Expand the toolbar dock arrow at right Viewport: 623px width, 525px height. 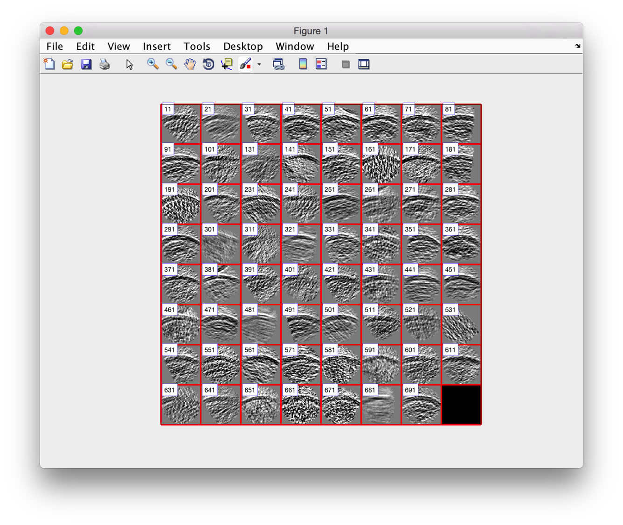click(578, 46)
